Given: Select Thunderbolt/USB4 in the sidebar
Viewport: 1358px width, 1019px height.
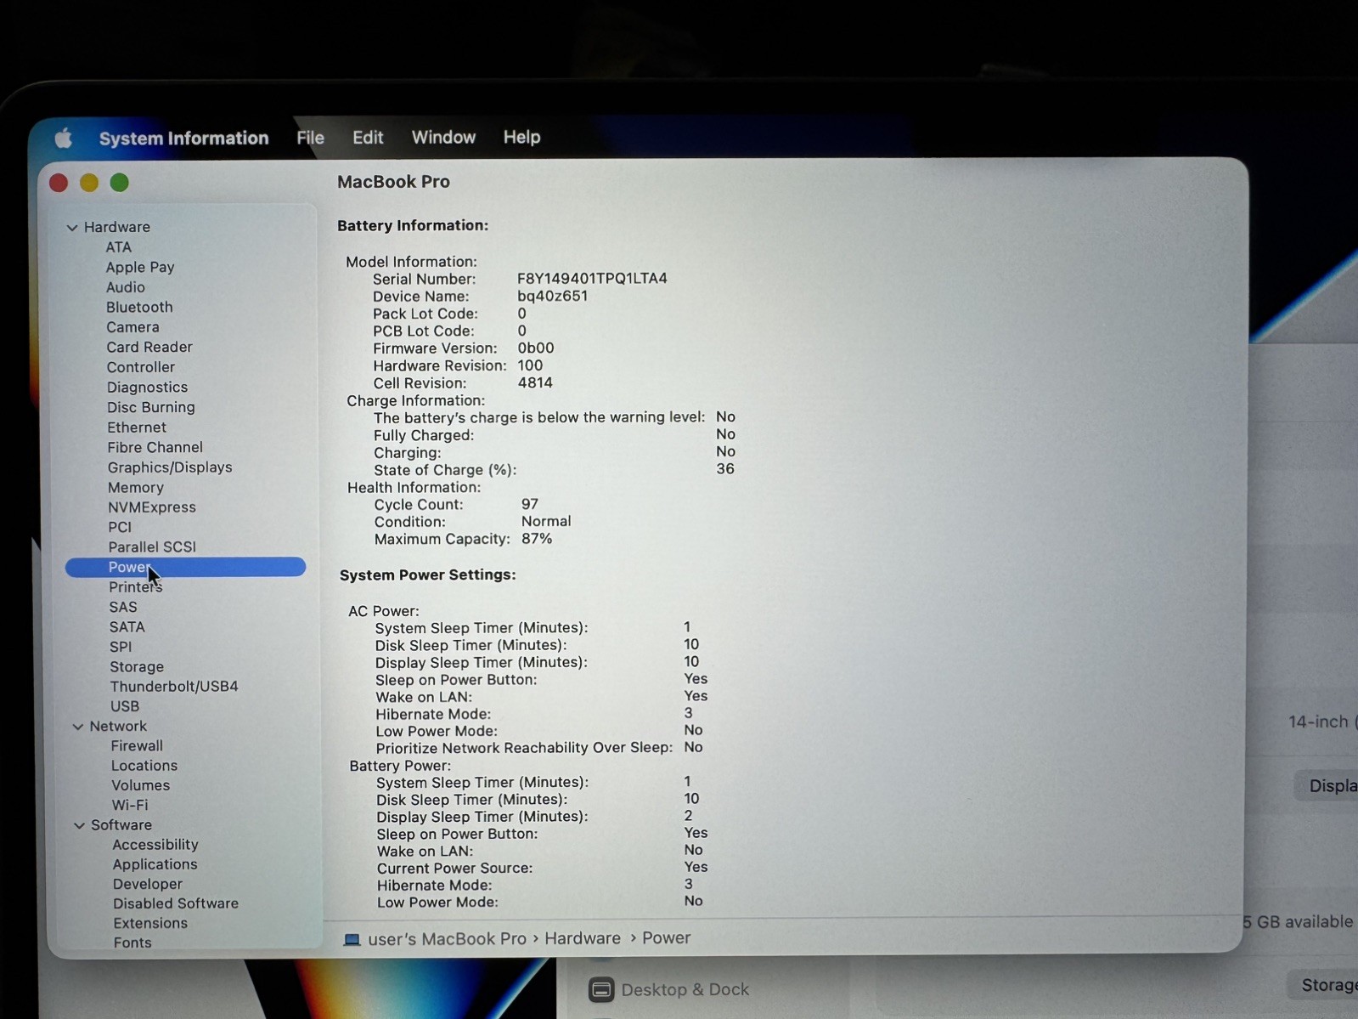Looking at the screenshot, I should 174,687.
